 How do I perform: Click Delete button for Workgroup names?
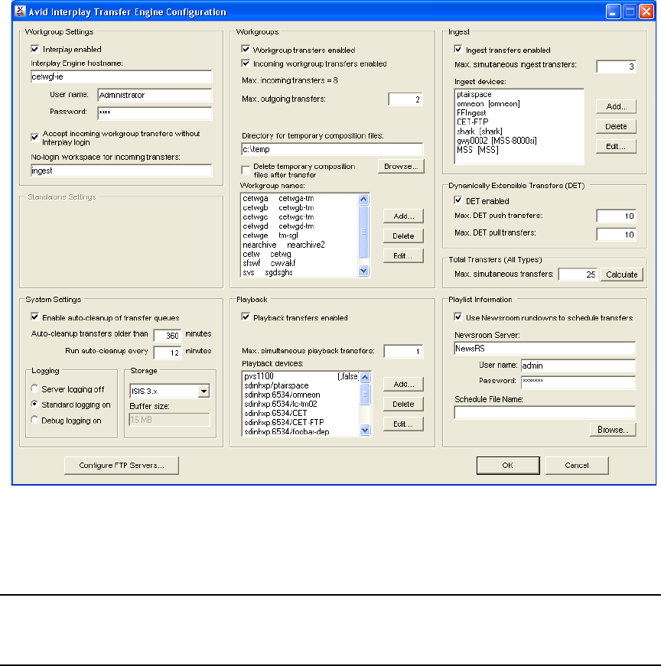click(x=403, y=236)
